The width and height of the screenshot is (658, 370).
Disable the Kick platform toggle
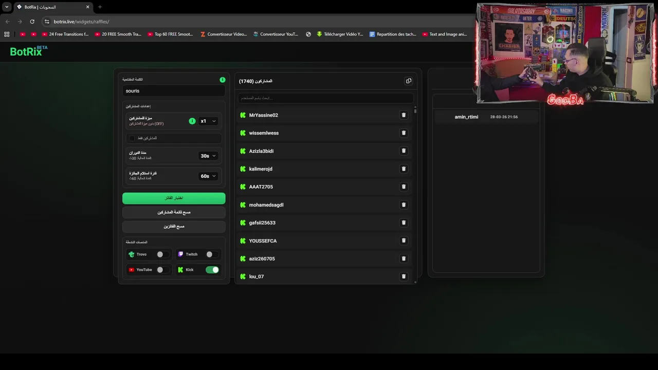[212, 270]
